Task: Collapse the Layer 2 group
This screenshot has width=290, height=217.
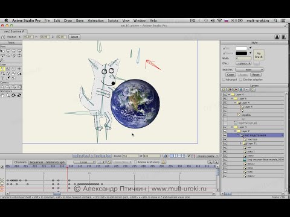Action: click(x=235, y=131)
